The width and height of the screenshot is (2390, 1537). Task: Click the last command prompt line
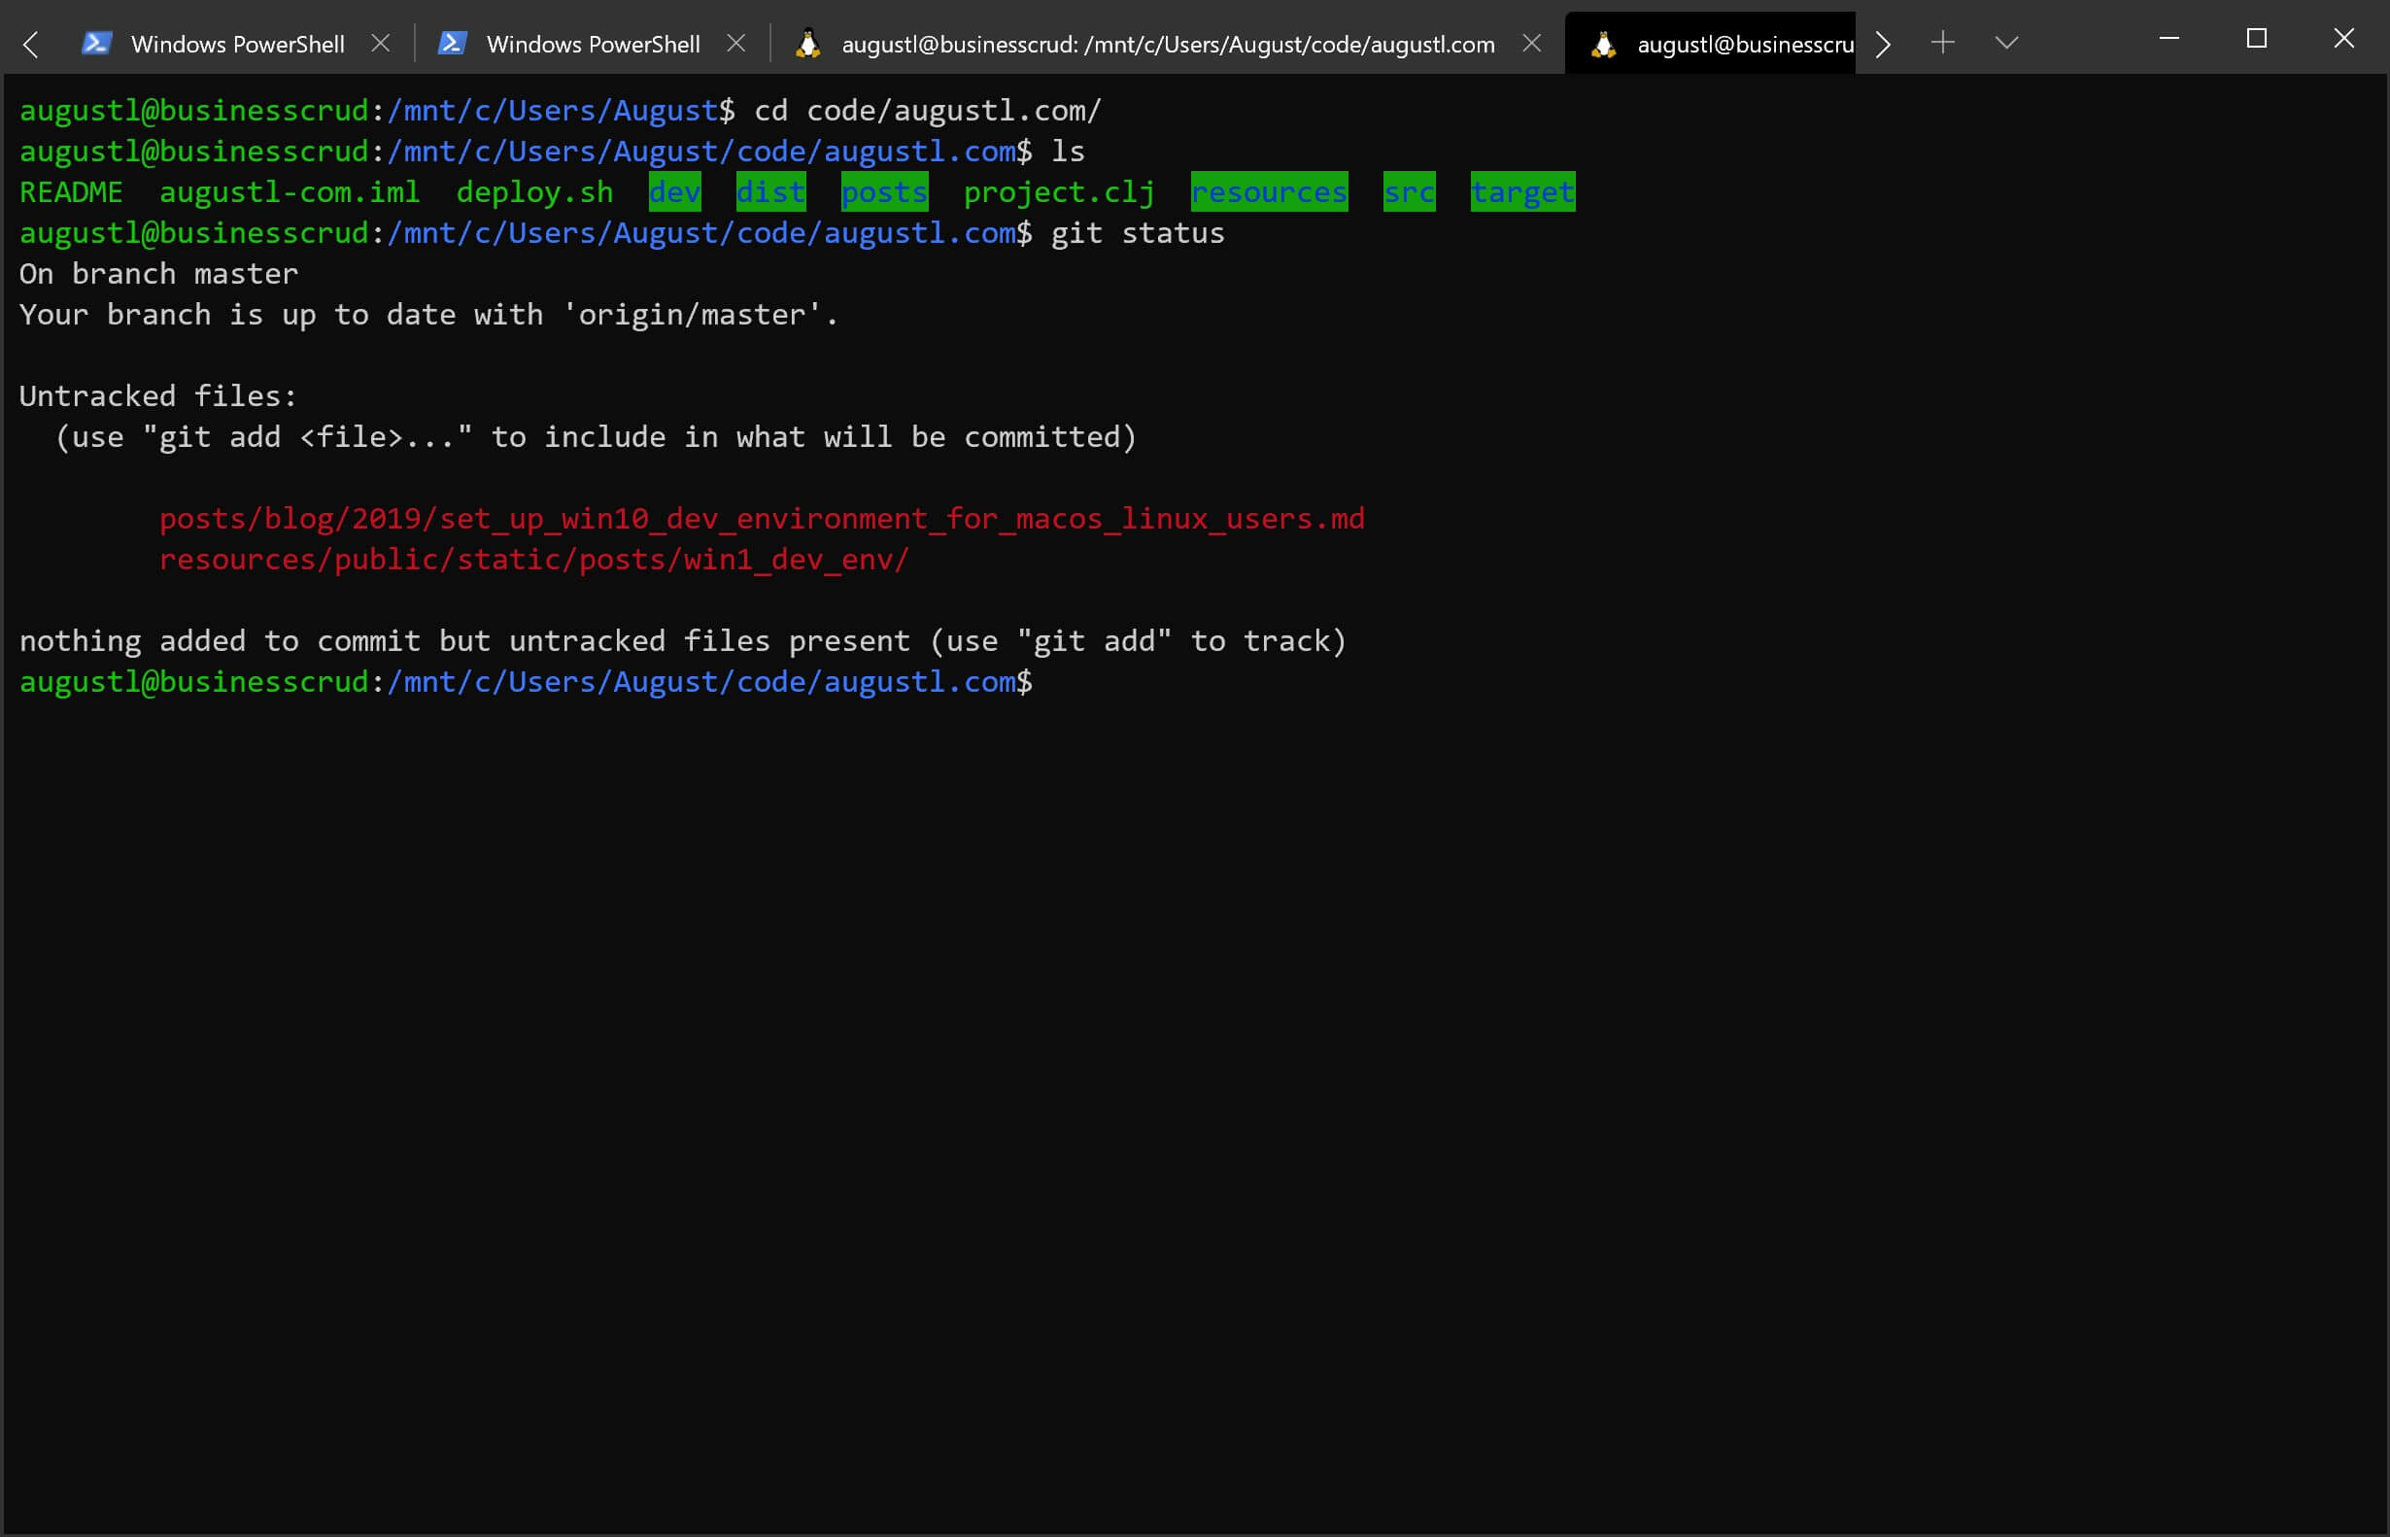[x=526, y=682]
